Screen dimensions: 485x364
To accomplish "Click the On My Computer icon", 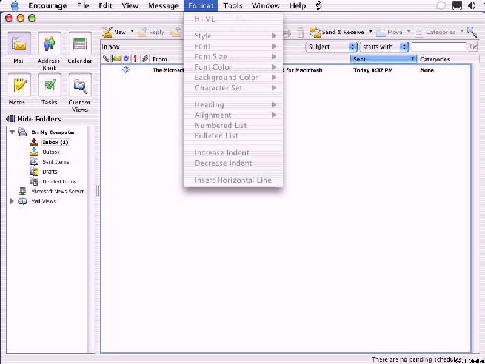I will click(x=22, y=132).
